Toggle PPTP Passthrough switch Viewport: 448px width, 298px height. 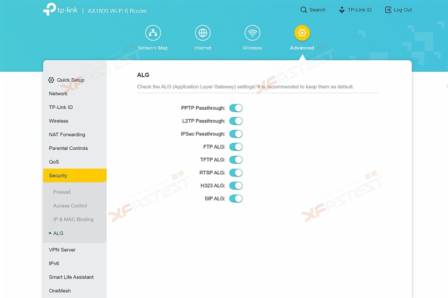[236, 108]
